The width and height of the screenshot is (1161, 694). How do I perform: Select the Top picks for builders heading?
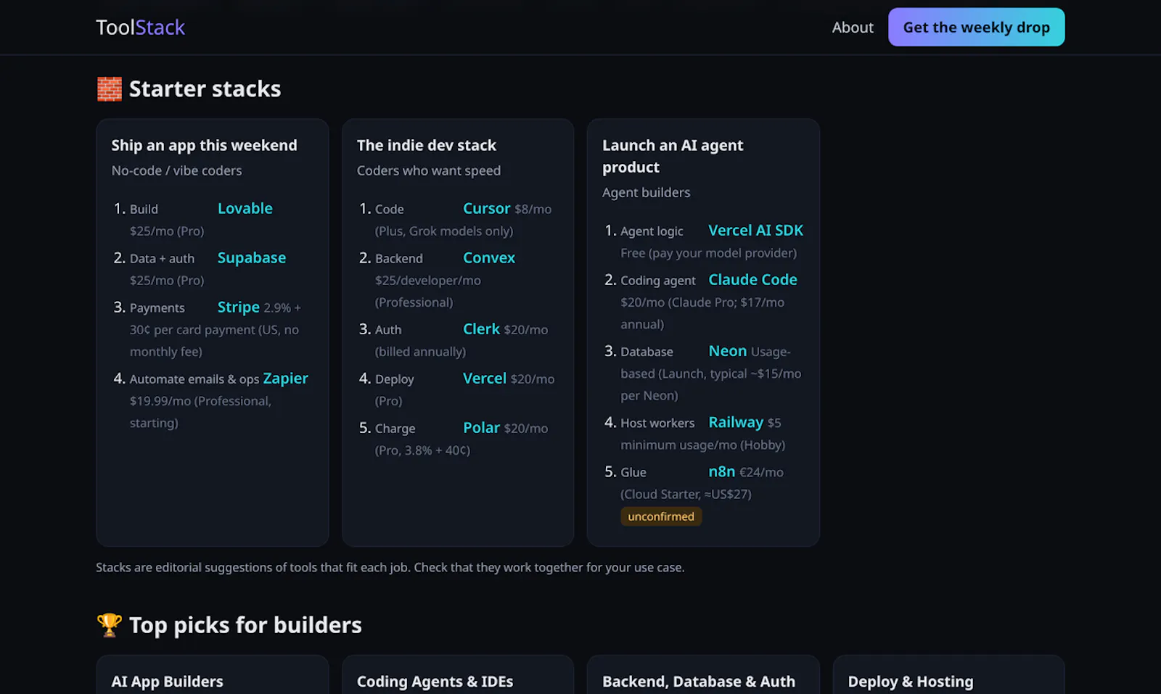point(245,624)
